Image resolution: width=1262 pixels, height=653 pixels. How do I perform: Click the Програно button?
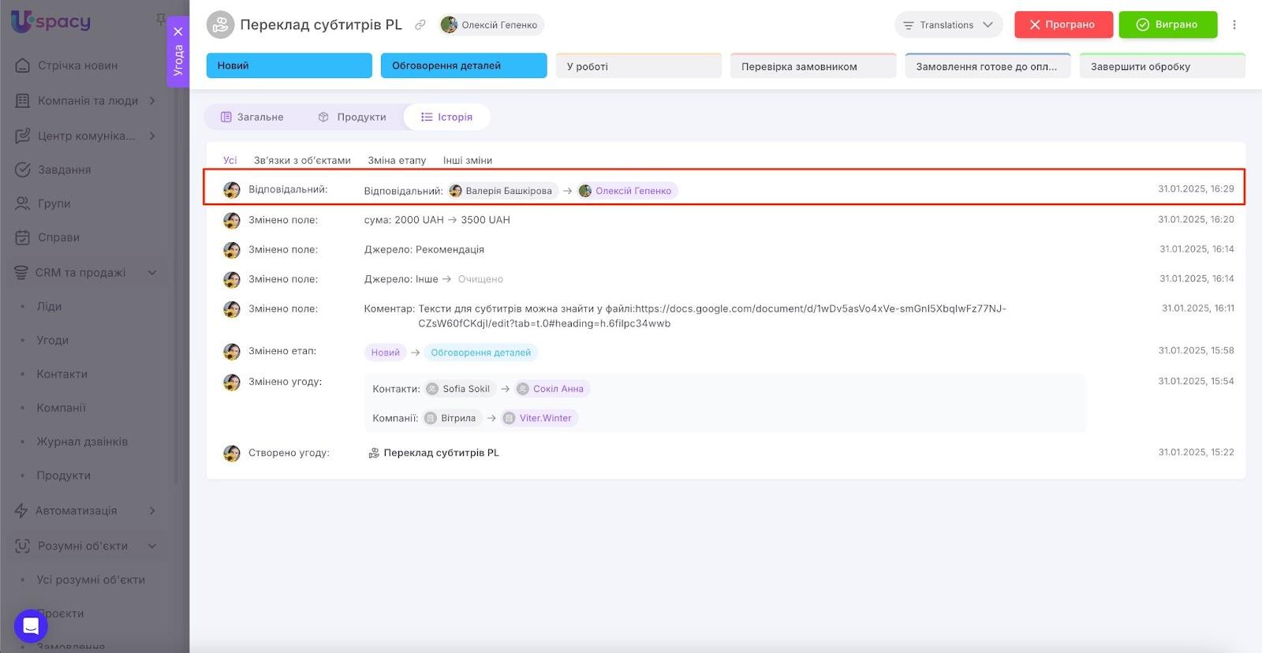(x=1063, y=24)
